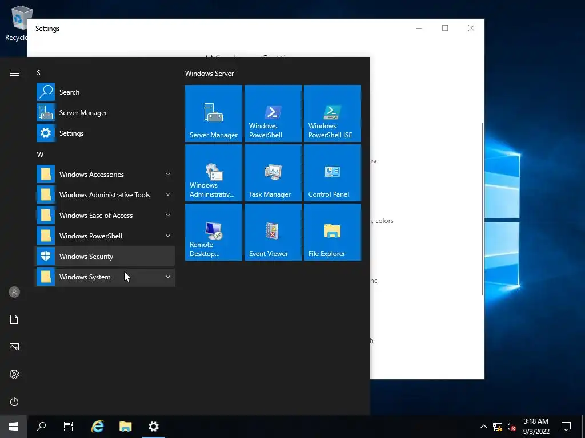Open the Server Manager tile
The image size is (585, 438).
214,113
